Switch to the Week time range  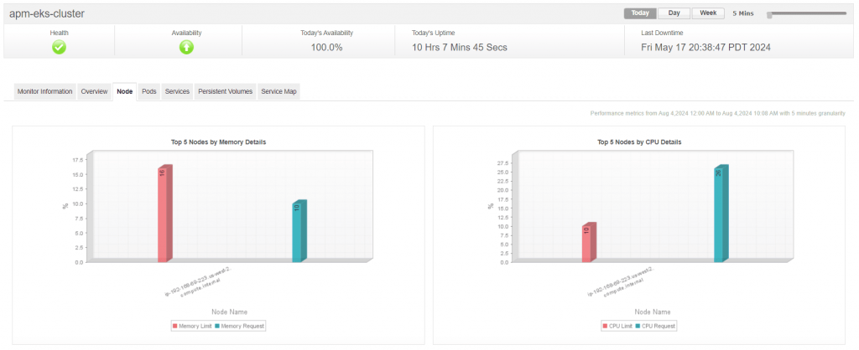(x=708, y=13)
